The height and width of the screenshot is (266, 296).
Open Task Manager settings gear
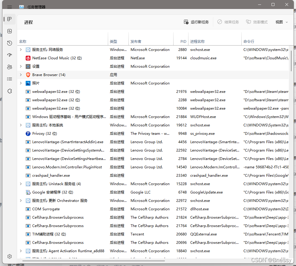[x=10, y=256]
